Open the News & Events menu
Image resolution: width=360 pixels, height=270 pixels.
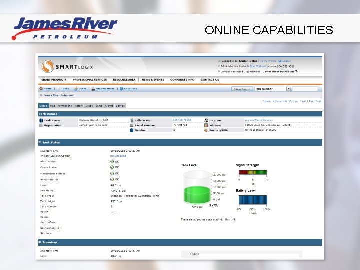pos(153,80)
